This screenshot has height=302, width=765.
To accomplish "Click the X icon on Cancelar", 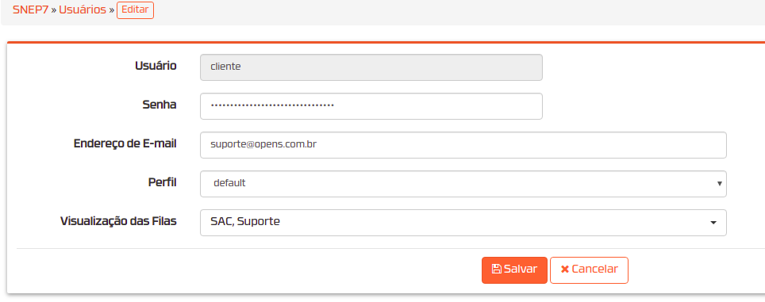I will 565,270.
